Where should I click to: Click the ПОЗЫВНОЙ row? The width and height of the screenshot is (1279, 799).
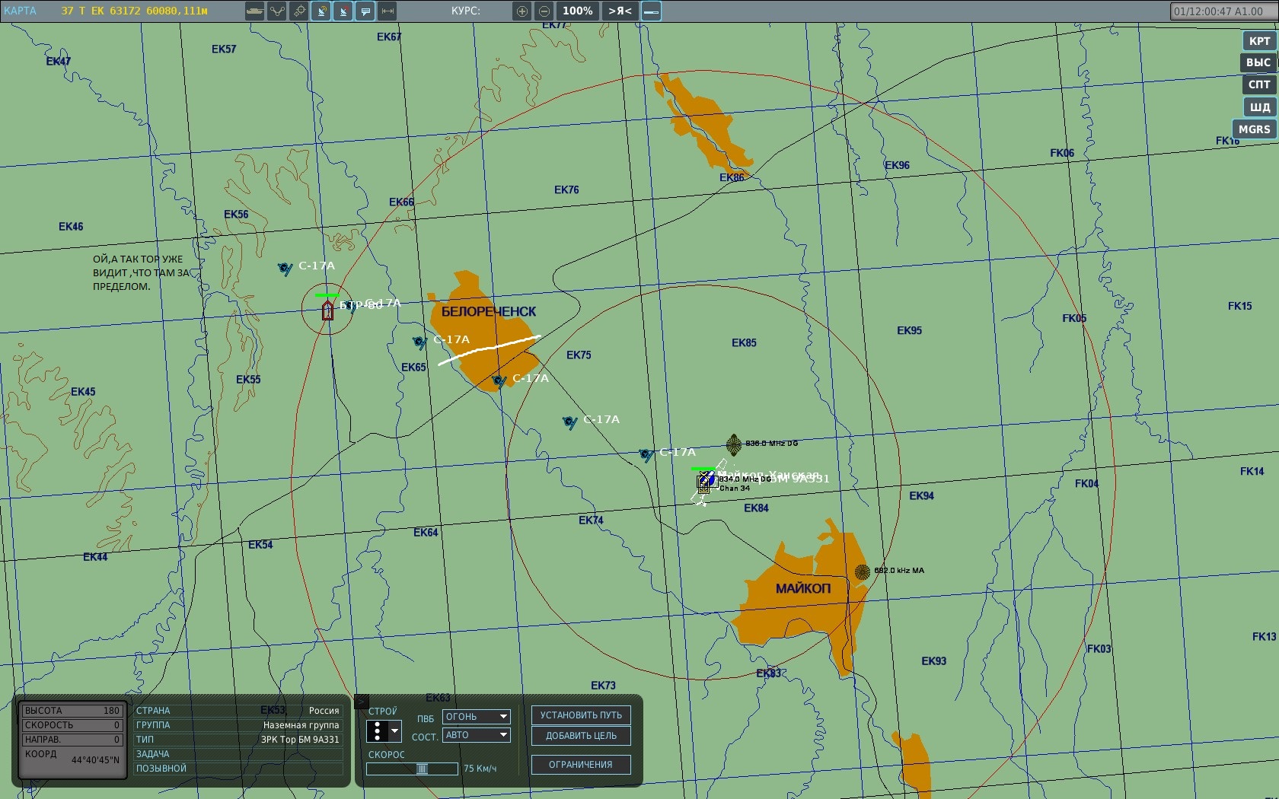238,769
